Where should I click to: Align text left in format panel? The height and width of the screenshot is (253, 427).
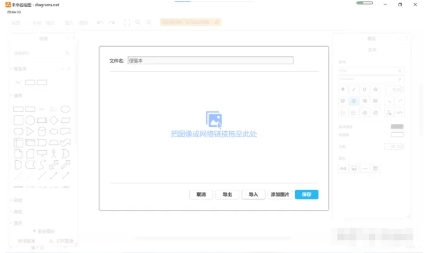[343, 101]
